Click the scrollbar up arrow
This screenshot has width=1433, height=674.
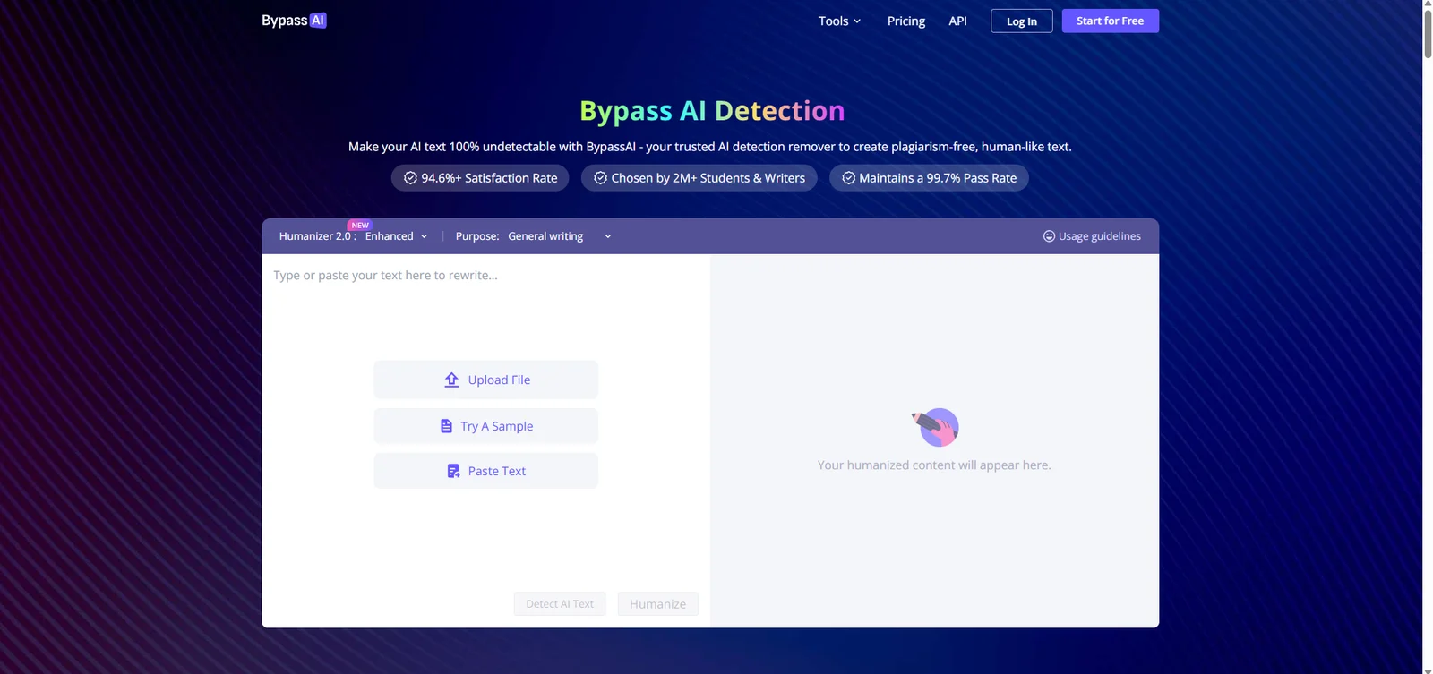click(x=1428, y=4)
